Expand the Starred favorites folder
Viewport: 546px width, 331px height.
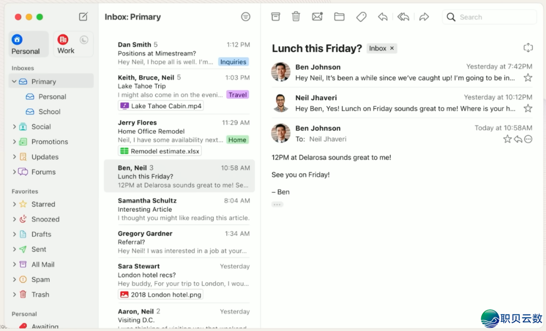click(14, 204)
